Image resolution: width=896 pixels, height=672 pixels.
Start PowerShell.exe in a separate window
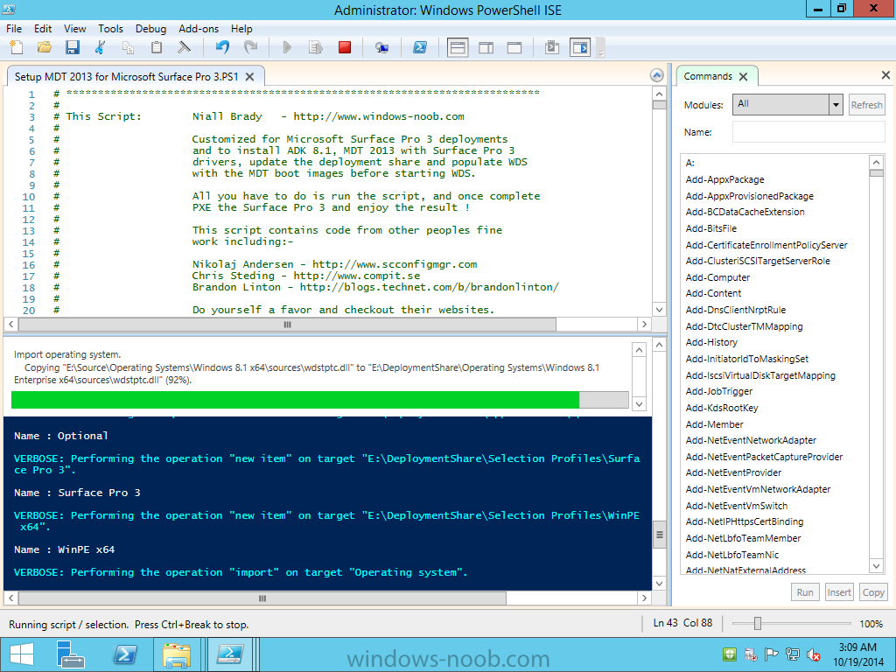pos(420,47)
